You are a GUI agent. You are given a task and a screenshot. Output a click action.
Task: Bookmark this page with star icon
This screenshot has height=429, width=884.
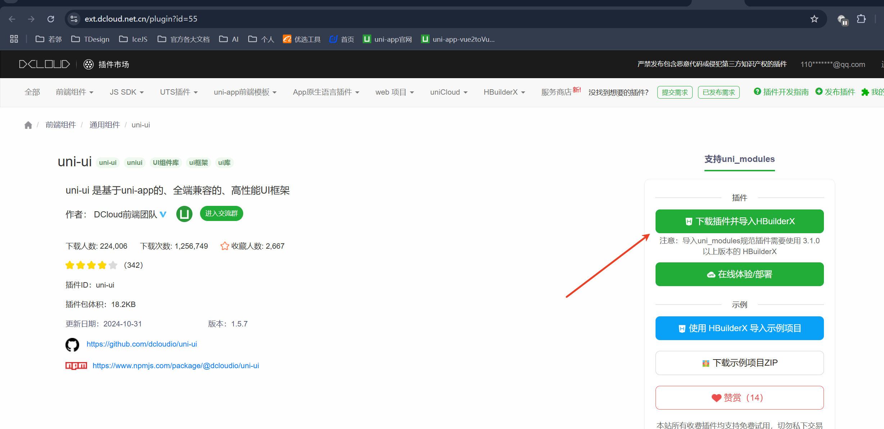click(x=814, y=19)
